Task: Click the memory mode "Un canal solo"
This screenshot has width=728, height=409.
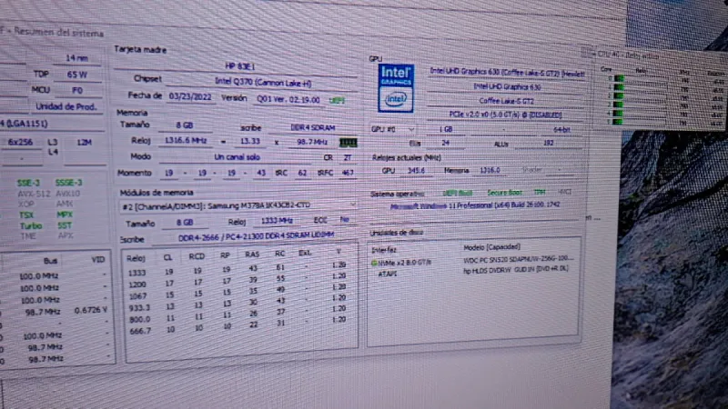Action: coord(237,157)
